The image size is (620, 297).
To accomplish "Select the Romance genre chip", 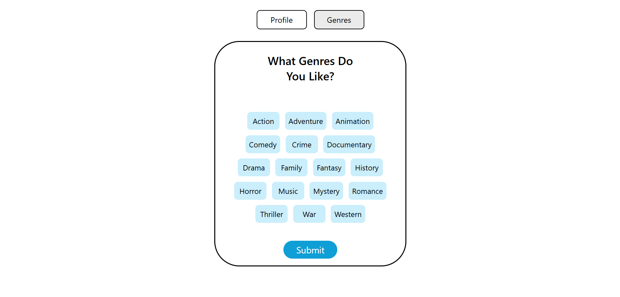I will [x=367, y=191].
